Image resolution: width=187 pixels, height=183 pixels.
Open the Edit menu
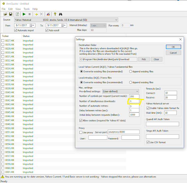click(11, 9)
